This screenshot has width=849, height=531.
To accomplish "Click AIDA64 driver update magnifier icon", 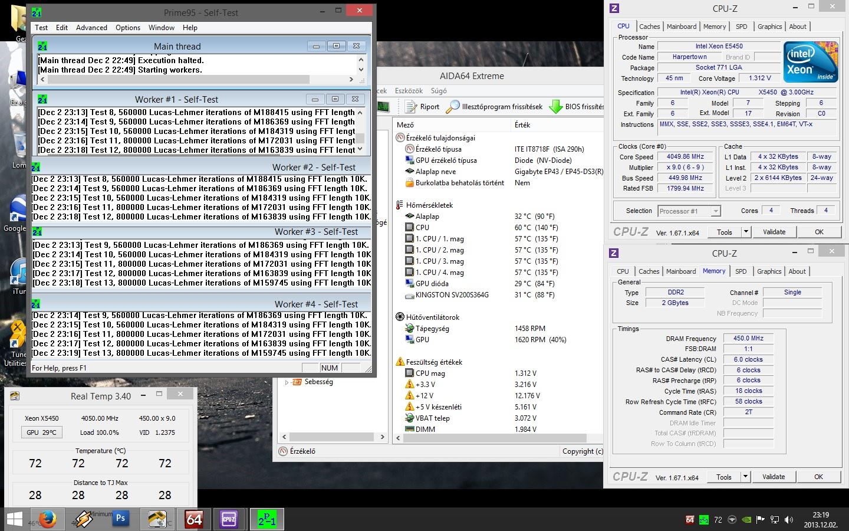I will point(452,106).
